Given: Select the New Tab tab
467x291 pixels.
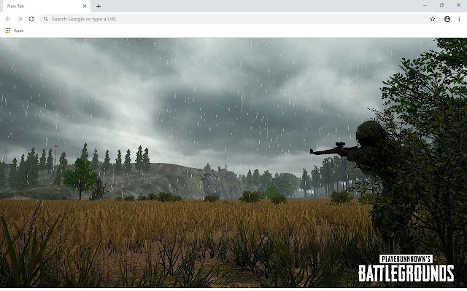Looking at the screenshot, I should point(45,6).
